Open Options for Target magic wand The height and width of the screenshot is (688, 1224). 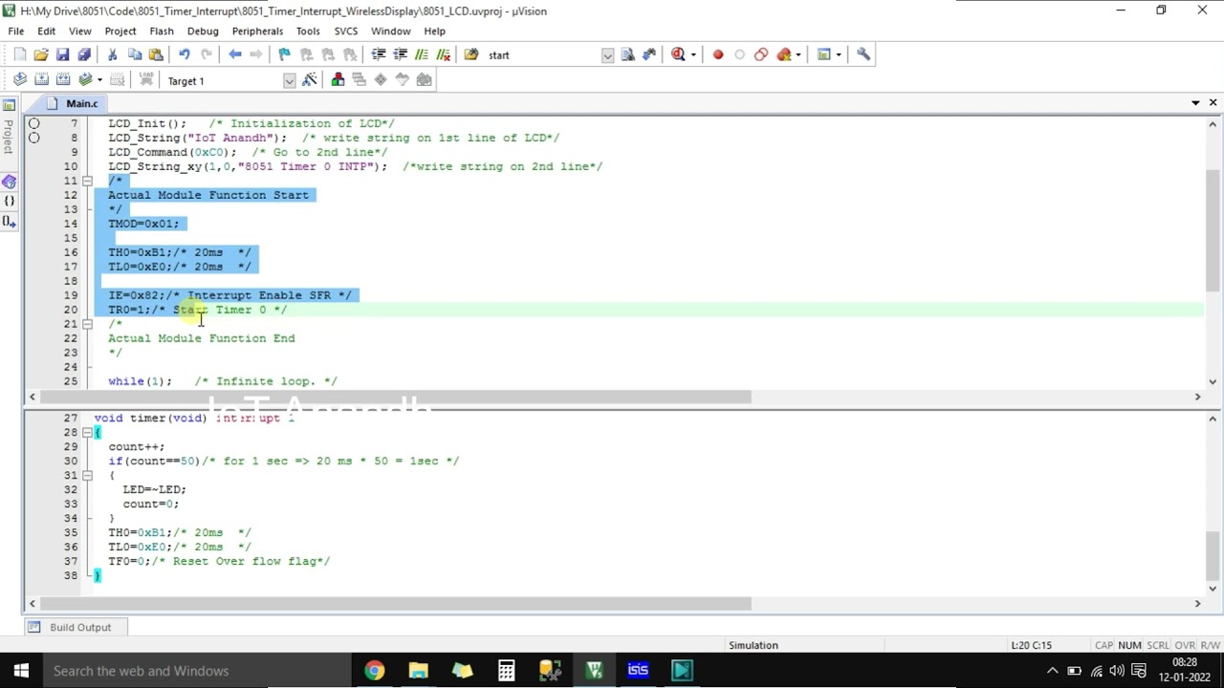click(x=310, y=80)
